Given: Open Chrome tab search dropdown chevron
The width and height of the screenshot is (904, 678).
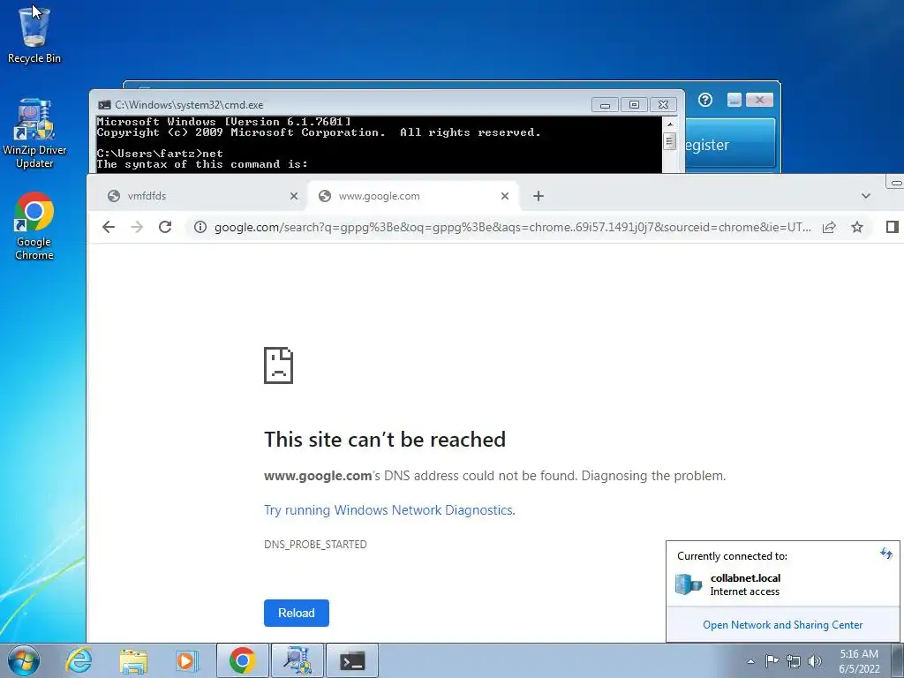Looking at the screenshot, I should pos(866,196).
